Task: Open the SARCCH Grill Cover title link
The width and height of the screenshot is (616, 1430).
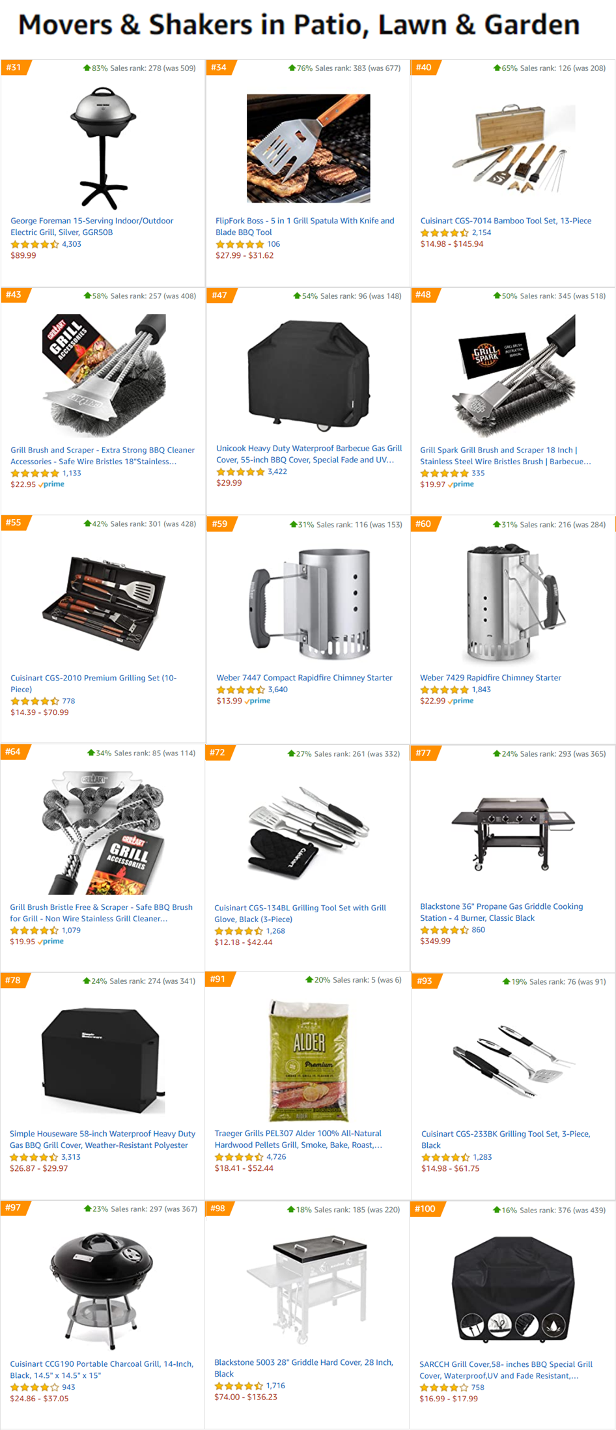Action: [506, 1370]
